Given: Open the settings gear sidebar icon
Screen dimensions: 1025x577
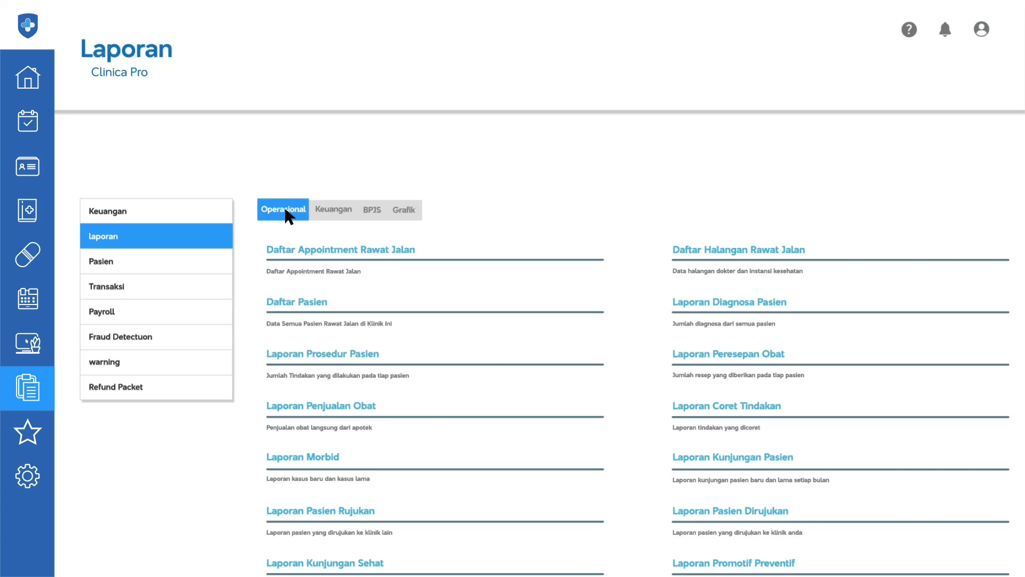Looking at the screenshot, I should (x=27, y=476).
